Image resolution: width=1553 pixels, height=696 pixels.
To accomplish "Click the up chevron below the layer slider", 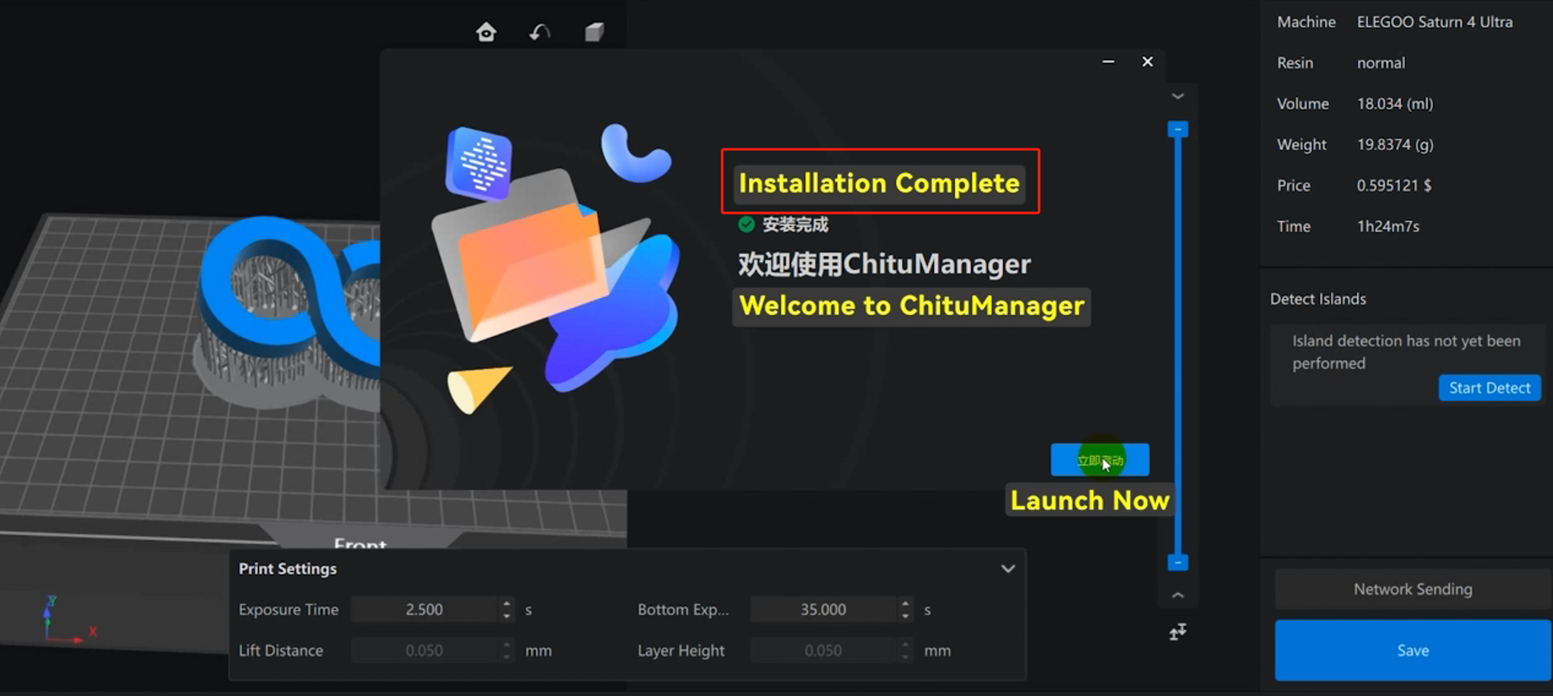I will 1177,596.
